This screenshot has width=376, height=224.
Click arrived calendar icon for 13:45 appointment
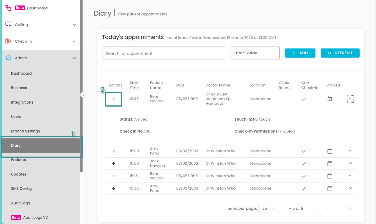point(330,99)
